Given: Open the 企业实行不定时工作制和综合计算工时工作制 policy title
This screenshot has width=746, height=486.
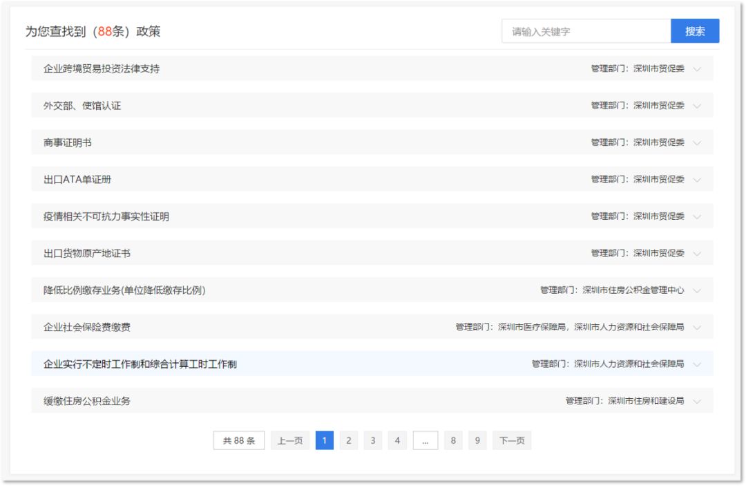Looking at the screenshot, I should coord(140,364).
